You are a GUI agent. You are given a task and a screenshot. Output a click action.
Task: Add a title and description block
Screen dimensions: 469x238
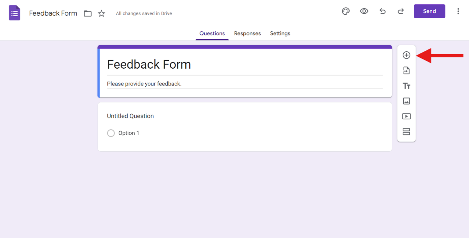click(406, 86)
